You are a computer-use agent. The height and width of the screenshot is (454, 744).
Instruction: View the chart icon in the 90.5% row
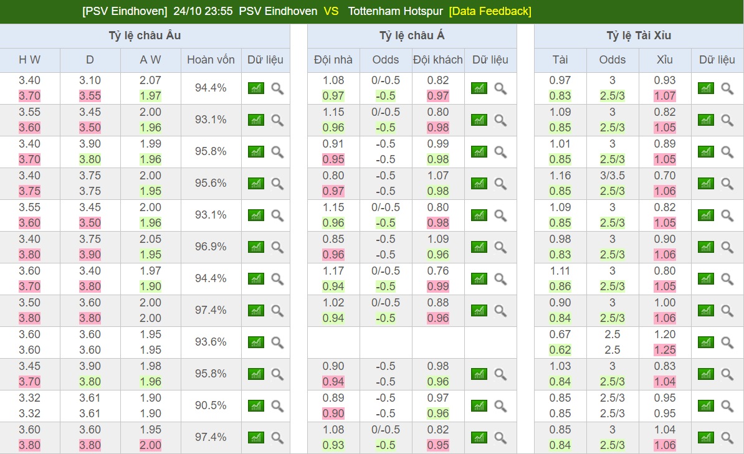click(x=255, y=406)
